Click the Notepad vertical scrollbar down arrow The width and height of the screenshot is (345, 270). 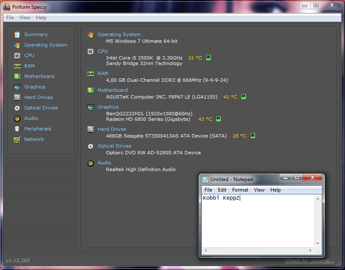click(x=318, y=244)
